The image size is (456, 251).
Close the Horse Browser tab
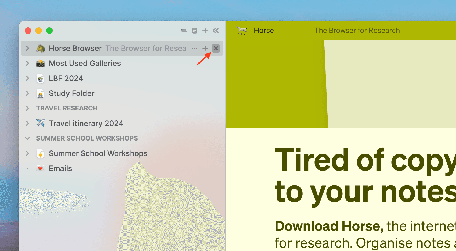pyautogui.click(x=216, y=48)
